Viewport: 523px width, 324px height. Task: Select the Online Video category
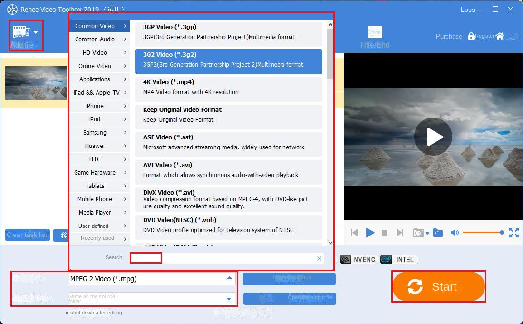[99, 66]
